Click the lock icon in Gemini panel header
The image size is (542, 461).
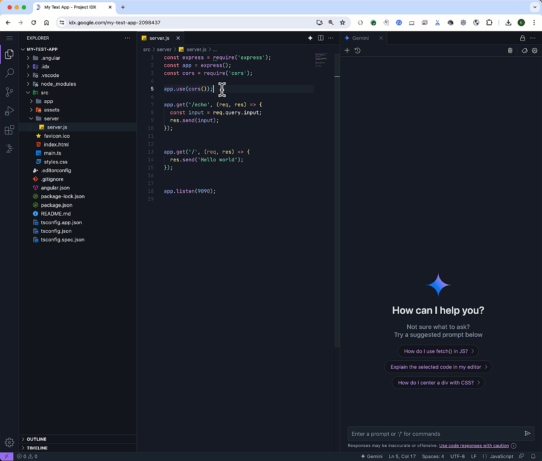522,38
